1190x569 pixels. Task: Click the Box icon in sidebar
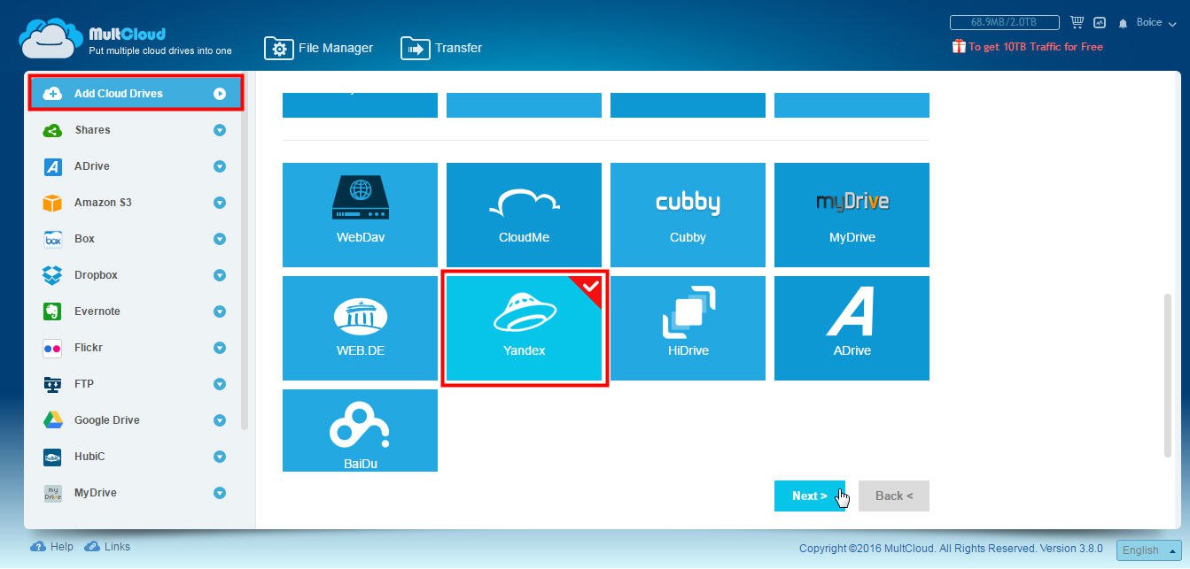(x=52, y=239)
